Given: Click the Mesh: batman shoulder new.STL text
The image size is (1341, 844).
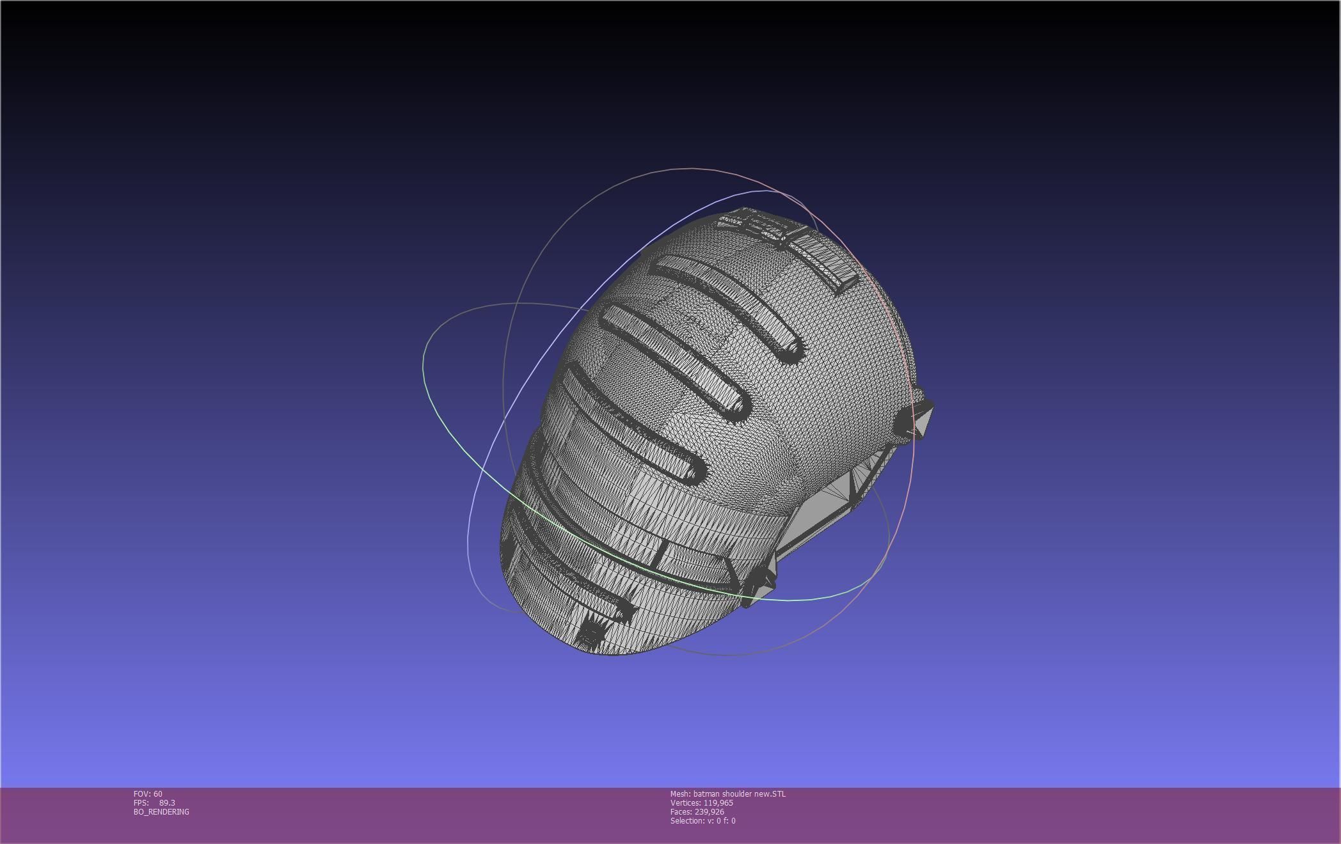Looking at the screenshot, I should (727, 793).
